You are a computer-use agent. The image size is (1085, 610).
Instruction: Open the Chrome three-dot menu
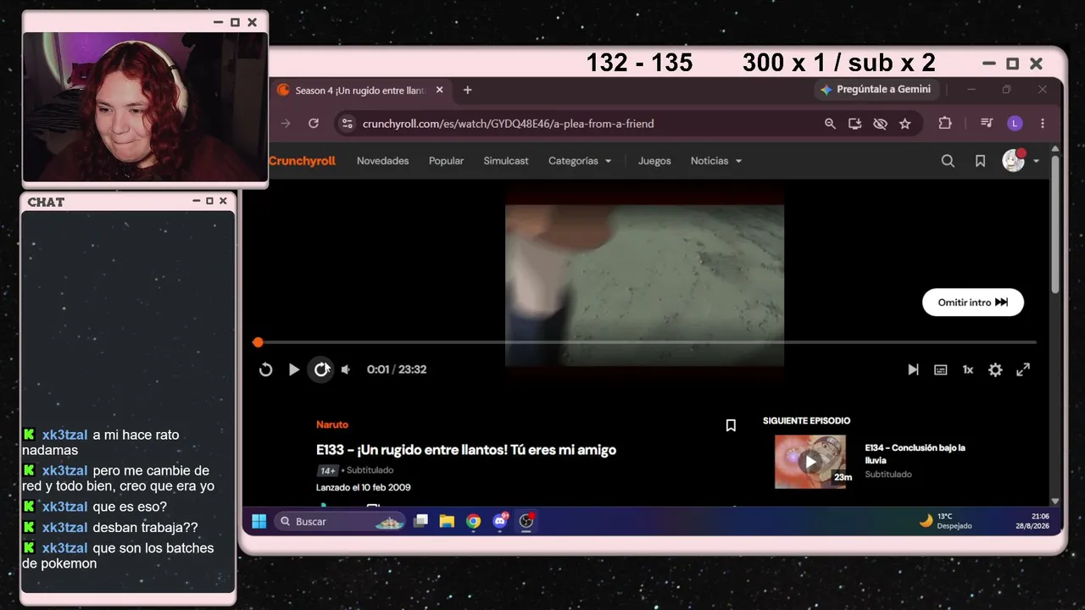1043,124
